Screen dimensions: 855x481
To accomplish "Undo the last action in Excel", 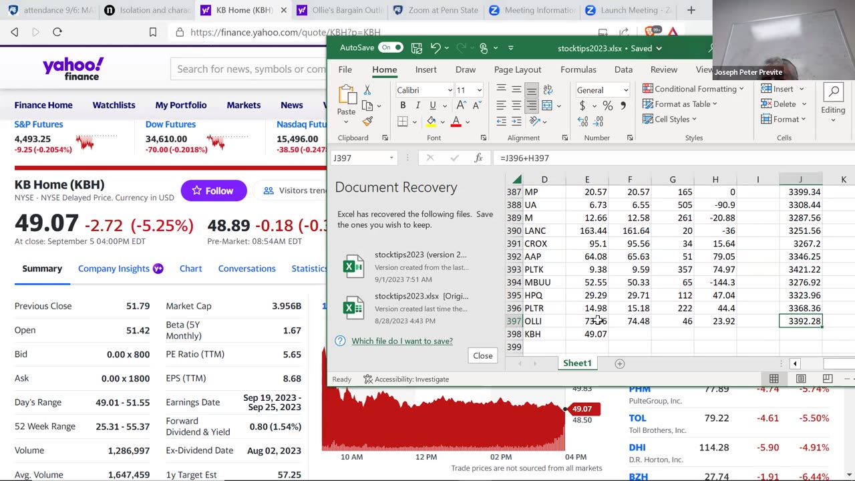I will (x=436, y=47).
